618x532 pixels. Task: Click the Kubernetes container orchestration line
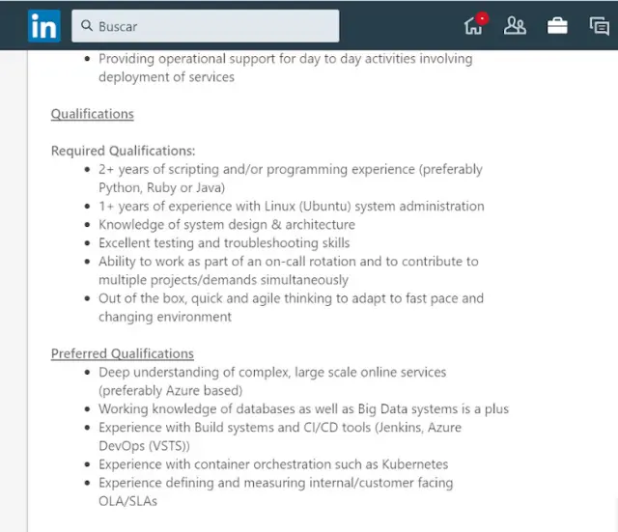(x=273, y=463)
